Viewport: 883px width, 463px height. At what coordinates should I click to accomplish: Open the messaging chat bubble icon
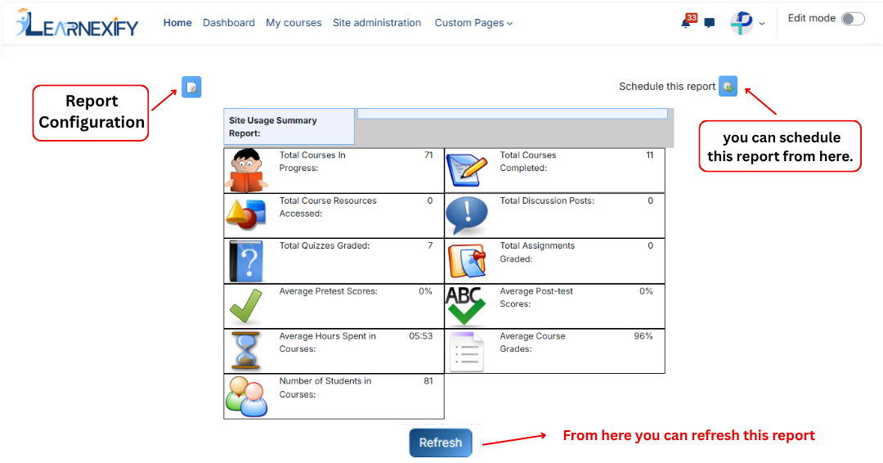(710, 23)
